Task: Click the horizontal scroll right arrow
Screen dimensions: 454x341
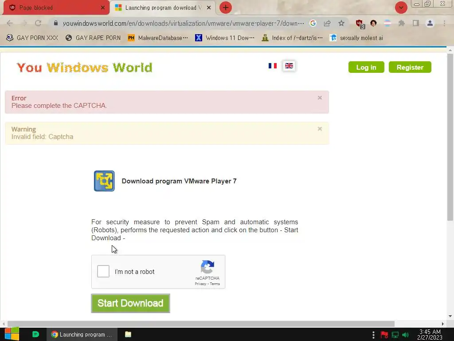Action: pyautogui.click(x=443, y=324)
